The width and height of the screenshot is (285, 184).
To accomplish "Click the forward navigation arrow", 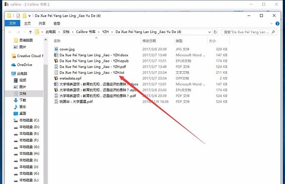I will (x=18, y=32).
